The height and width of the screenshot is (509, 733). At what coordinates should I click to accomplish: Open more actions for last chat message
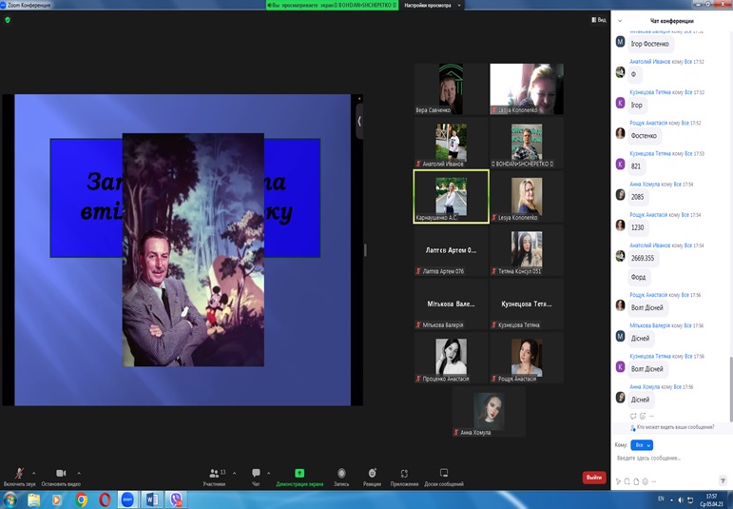click(651, 416)
